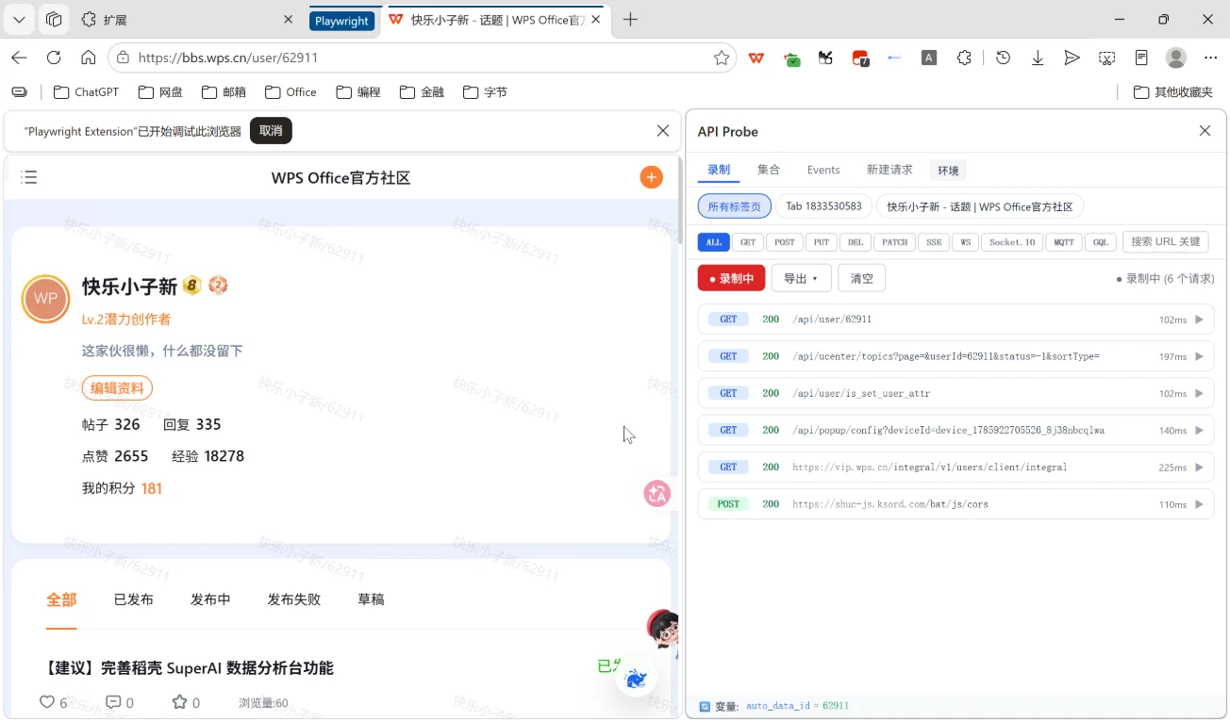Open browser profile avatar
Image resolution: width=1230 pixels, height=722 pixels.
click(1176, 57)
